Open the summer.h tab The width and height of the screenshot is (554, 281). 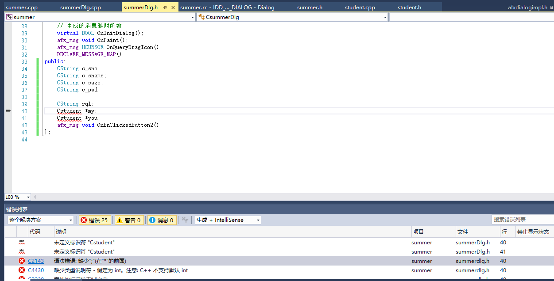(310, 8)
